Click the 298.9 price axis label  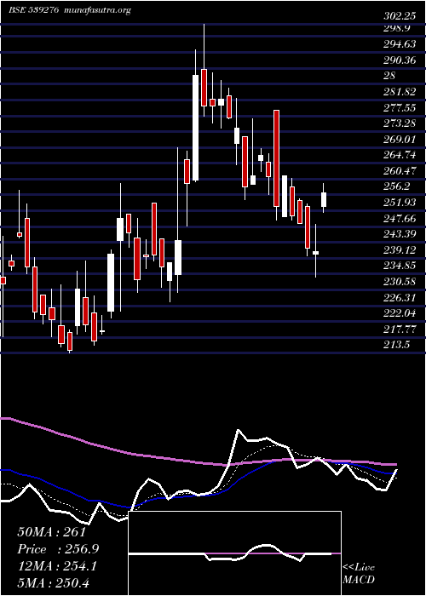coord(397,28)
